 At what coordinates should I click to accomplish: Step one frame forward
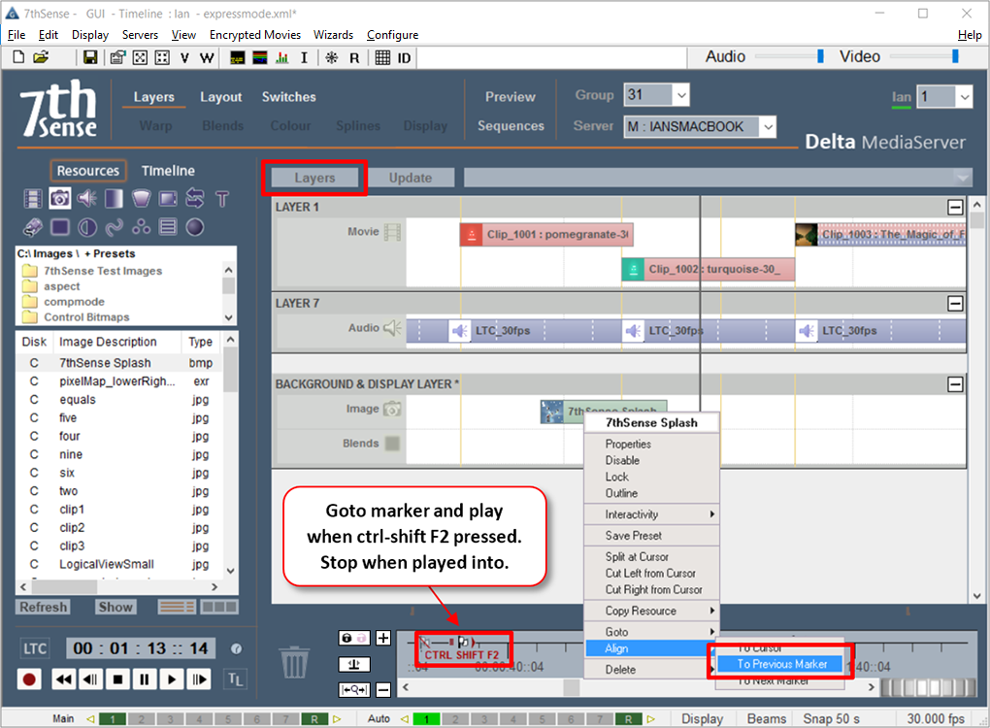[199, 679]
